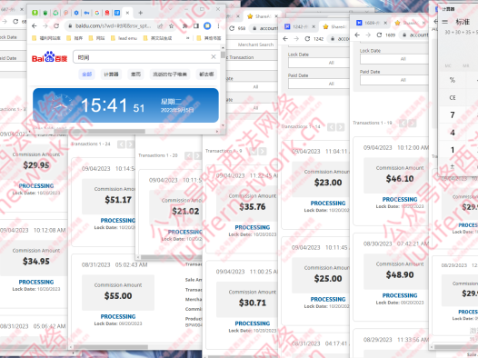Click the $51.17 commission amount
This screenshot has width=478, height=358.
[118, 200]
